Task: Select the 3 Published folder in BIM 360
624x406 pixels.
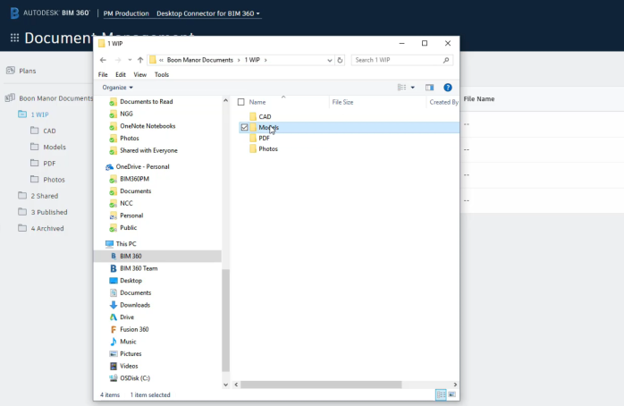Action: (48, 212)
